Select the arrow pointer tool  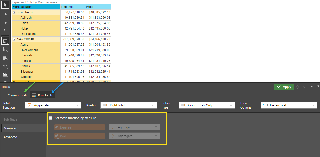(x=5, y=5)
